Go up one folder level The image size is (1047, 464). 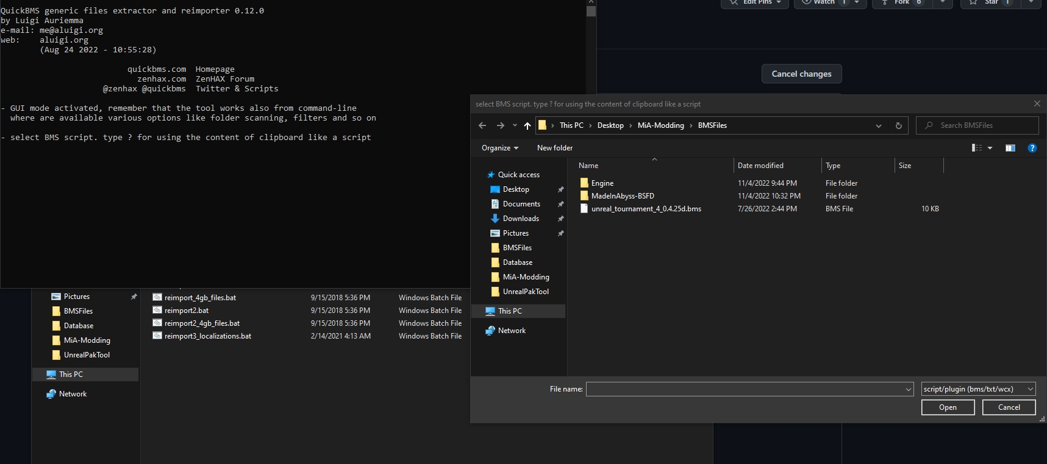(527, 125)
